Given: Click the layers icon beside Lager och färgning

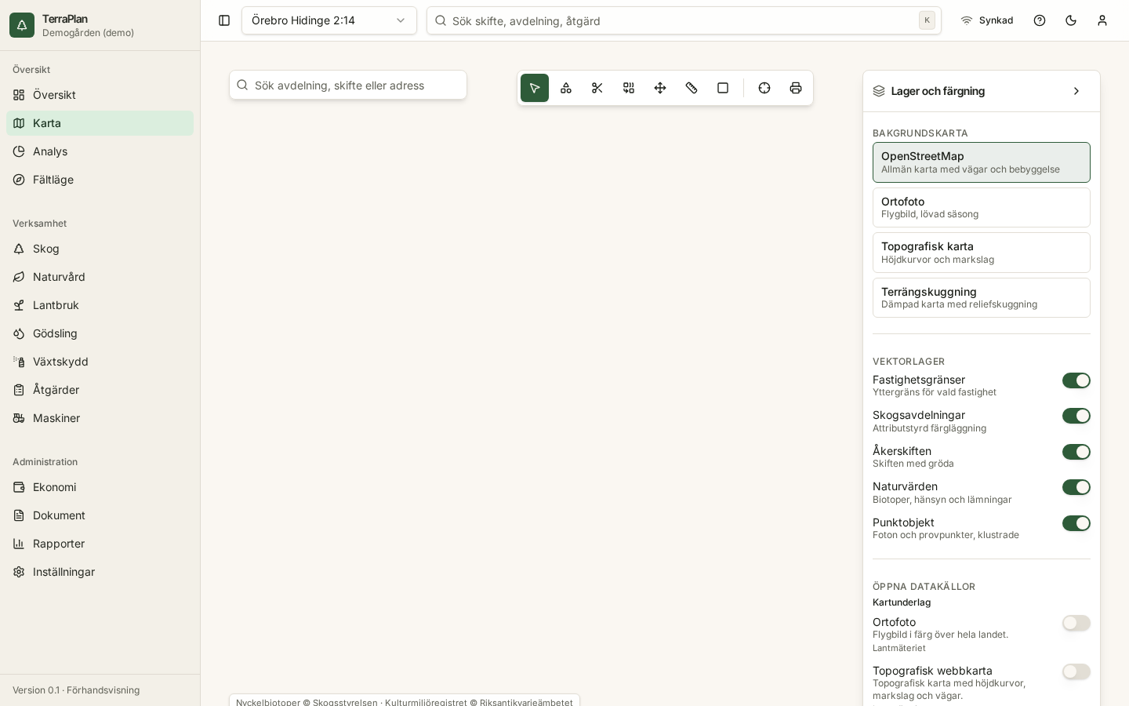Looking at the screenshot, I should tap(879, 91).
